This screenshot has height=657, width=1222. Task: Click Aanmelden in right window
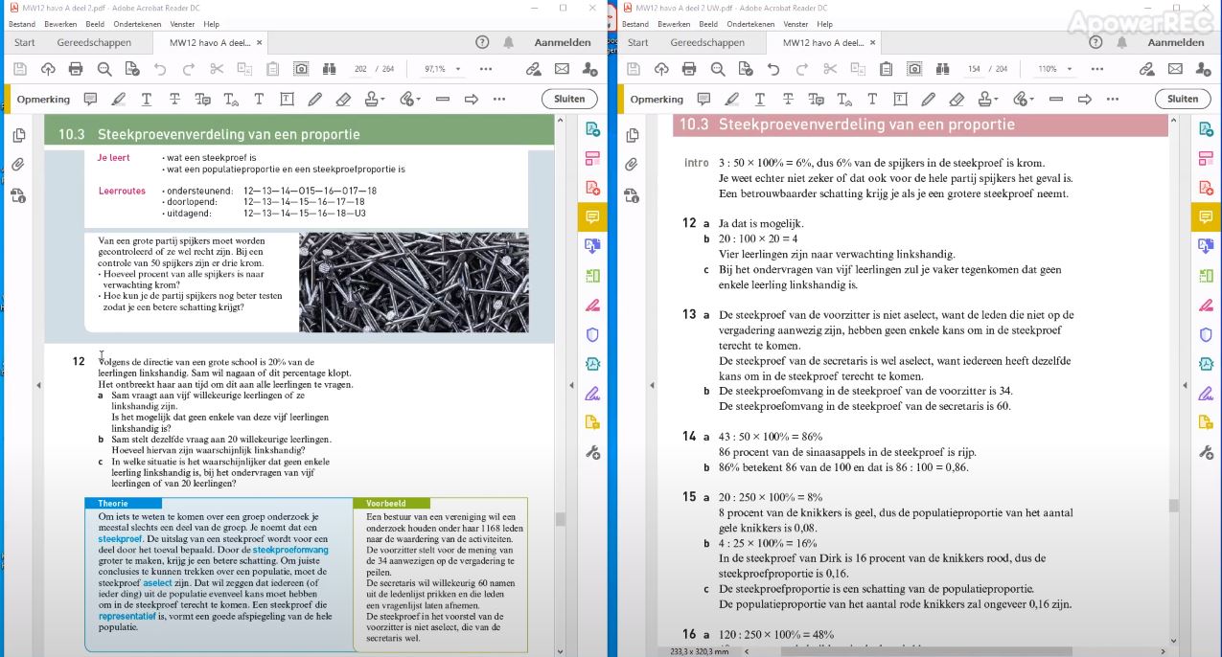click(x=1176, y=42)
